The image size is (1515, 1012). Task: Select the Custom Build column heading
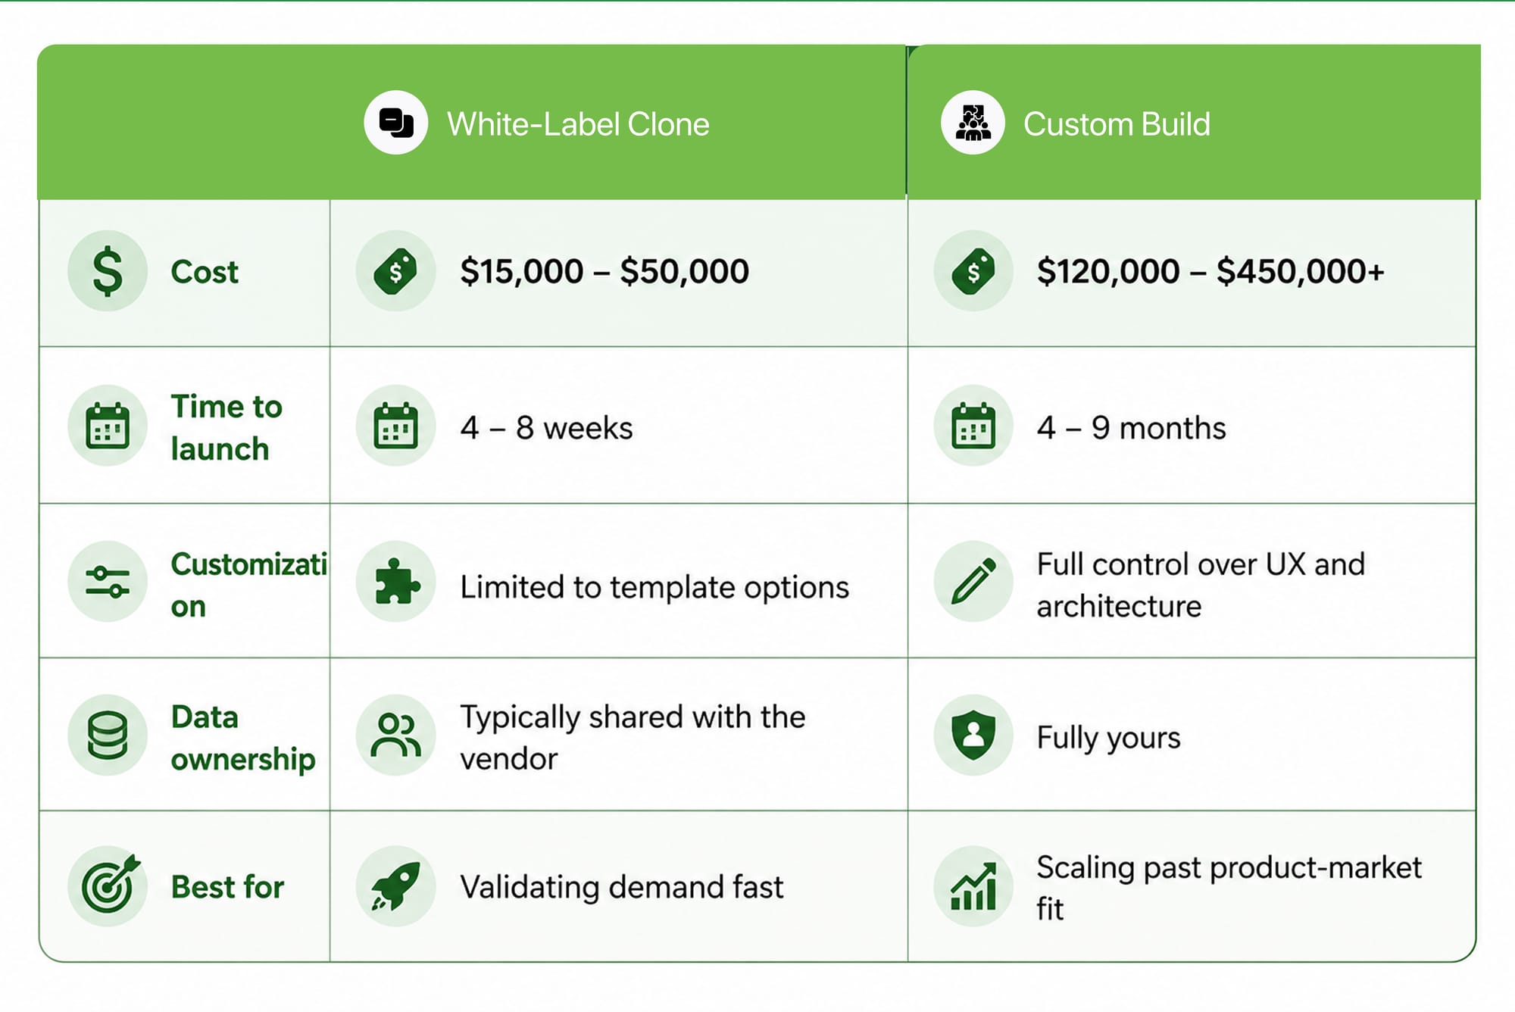coord(1117,124)
